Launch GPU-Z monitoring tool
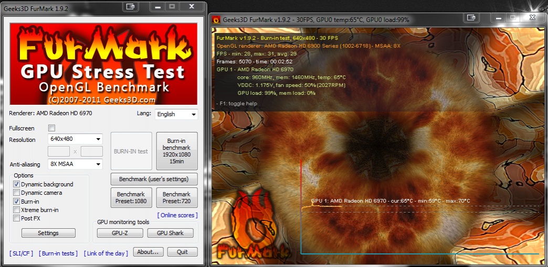Screen dimensions: 548x267 coord(120,233)
